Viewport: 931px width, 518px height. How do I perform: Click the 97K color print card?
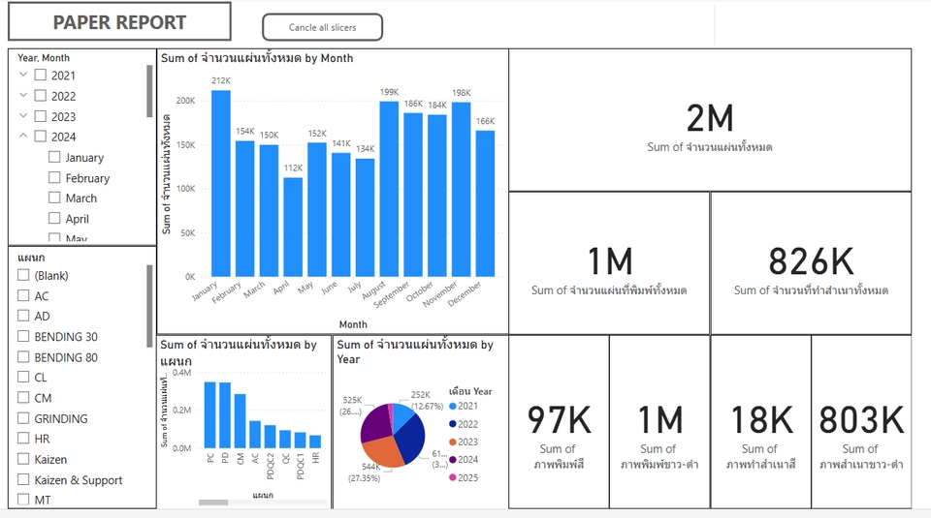click(560, 422)
